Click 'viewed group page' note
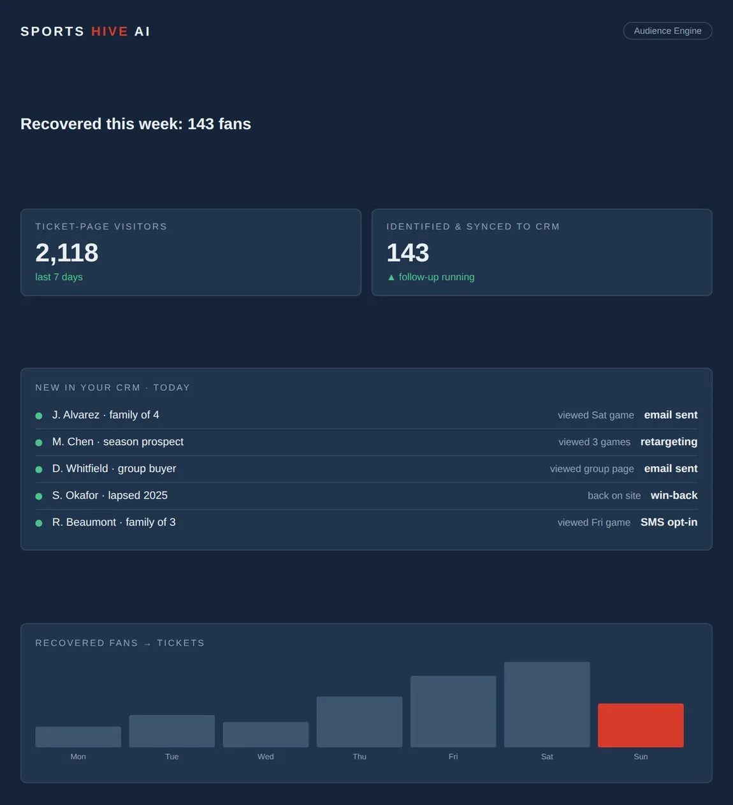 [592, 469]
